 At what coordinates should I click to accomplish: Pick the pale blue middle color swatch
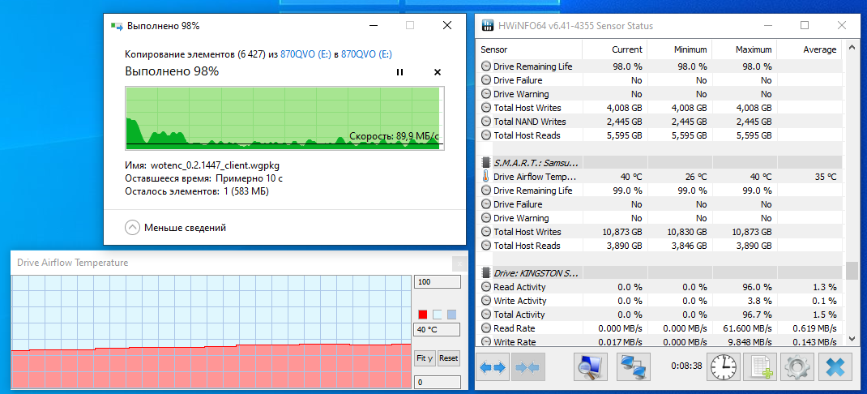438,315
